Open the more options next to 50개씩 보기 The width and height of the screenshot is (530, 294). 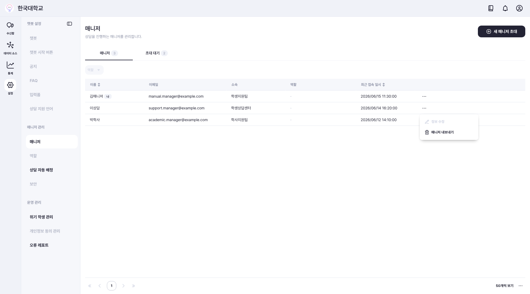pyautogui.click(x=521, y=286)
